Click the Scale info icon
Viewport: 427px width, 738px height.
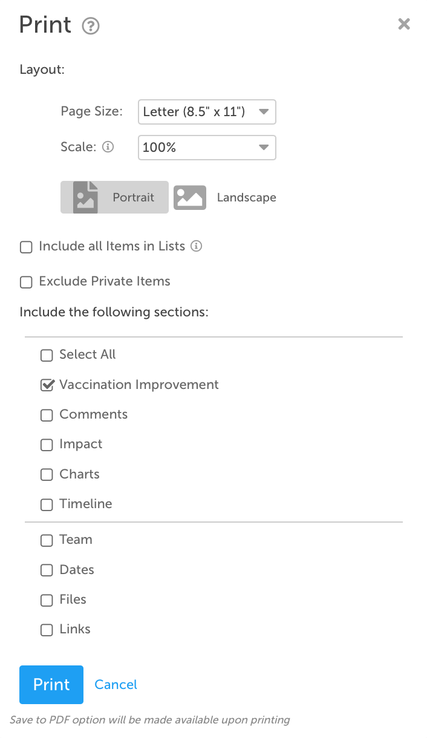pos(108,147)
